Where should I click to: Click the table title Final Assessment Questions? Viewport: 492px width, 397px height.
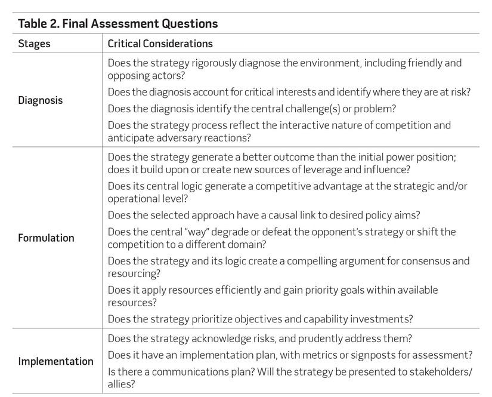point(117,23)
